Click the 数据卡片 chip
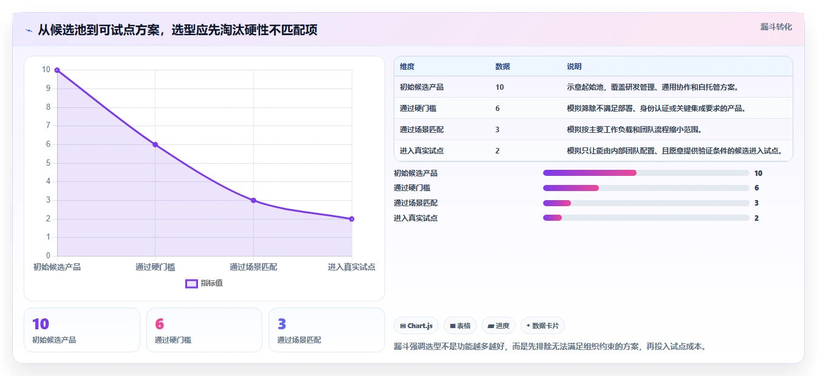 tap(542, 326)
